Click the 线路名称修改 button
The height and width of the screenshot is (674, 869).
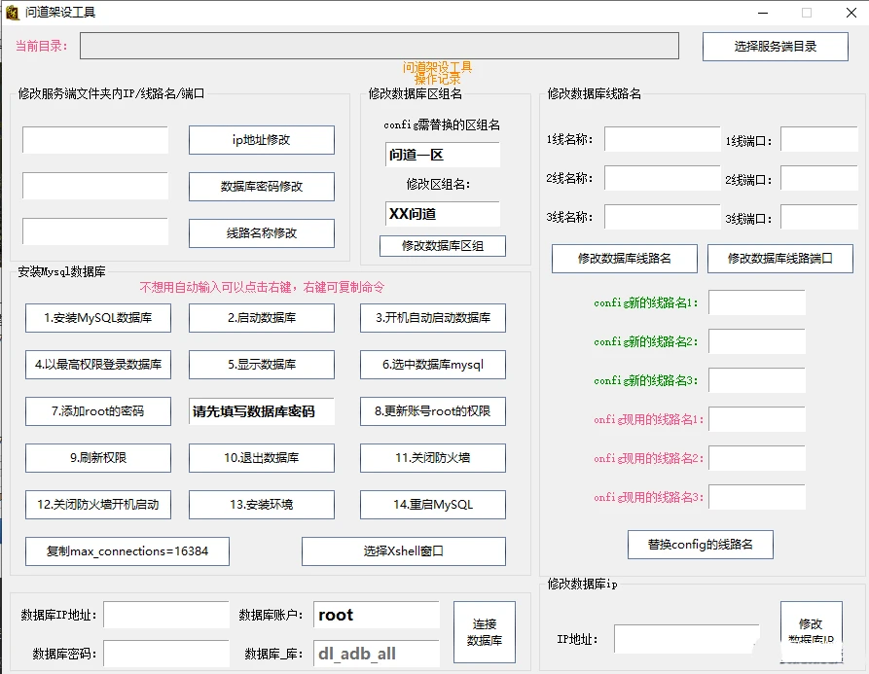point(260,233)
